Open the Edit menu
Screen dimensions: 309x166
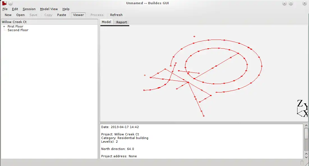point(15,9)
